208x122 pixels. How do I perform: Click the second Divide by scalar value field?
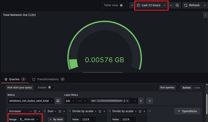128,119
